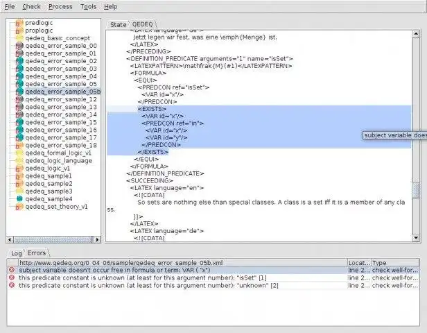Switch to the Errors tab
427x333 pixels.
point(37,253)
